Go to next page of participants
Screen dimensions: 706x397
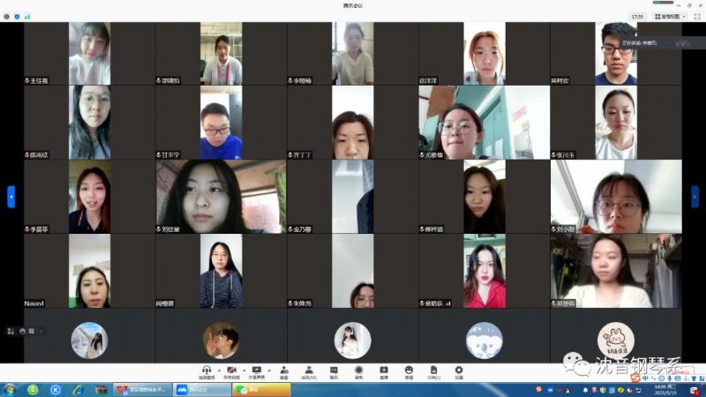[695, 196]
